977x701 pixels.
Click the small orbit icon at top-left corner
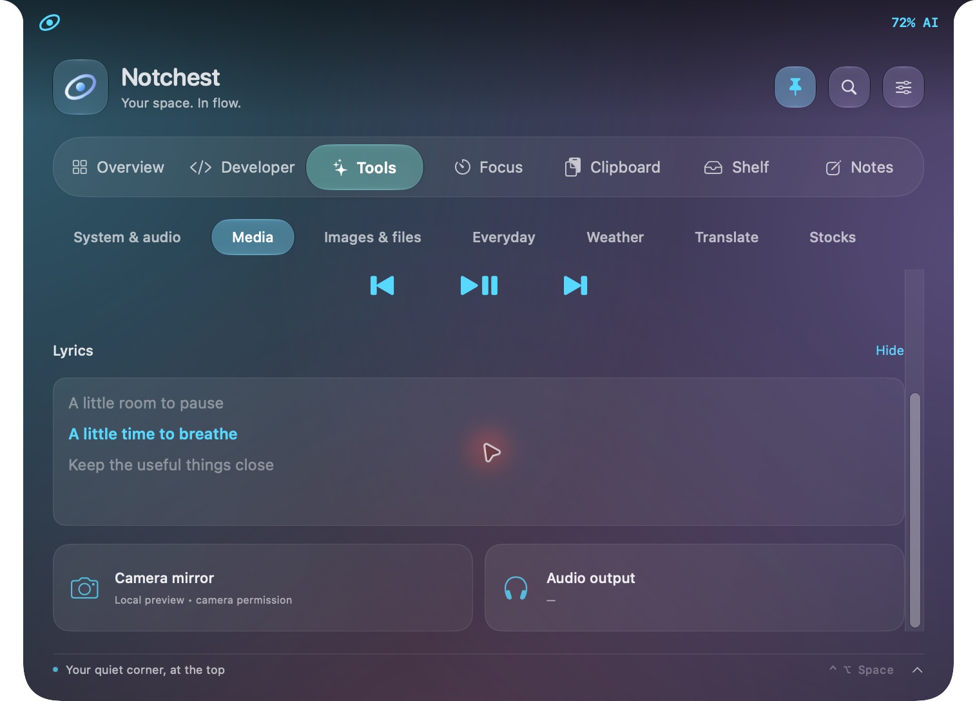click(50, 23)
